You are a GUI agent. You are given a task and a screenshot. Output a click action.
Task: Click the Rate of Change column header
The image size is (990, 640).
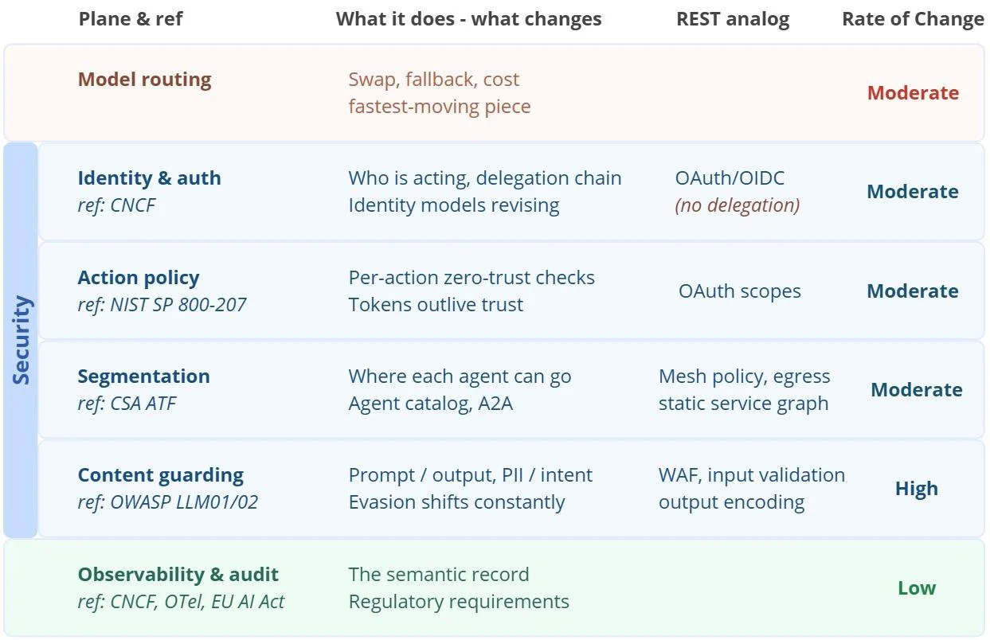tap(913, 19)
